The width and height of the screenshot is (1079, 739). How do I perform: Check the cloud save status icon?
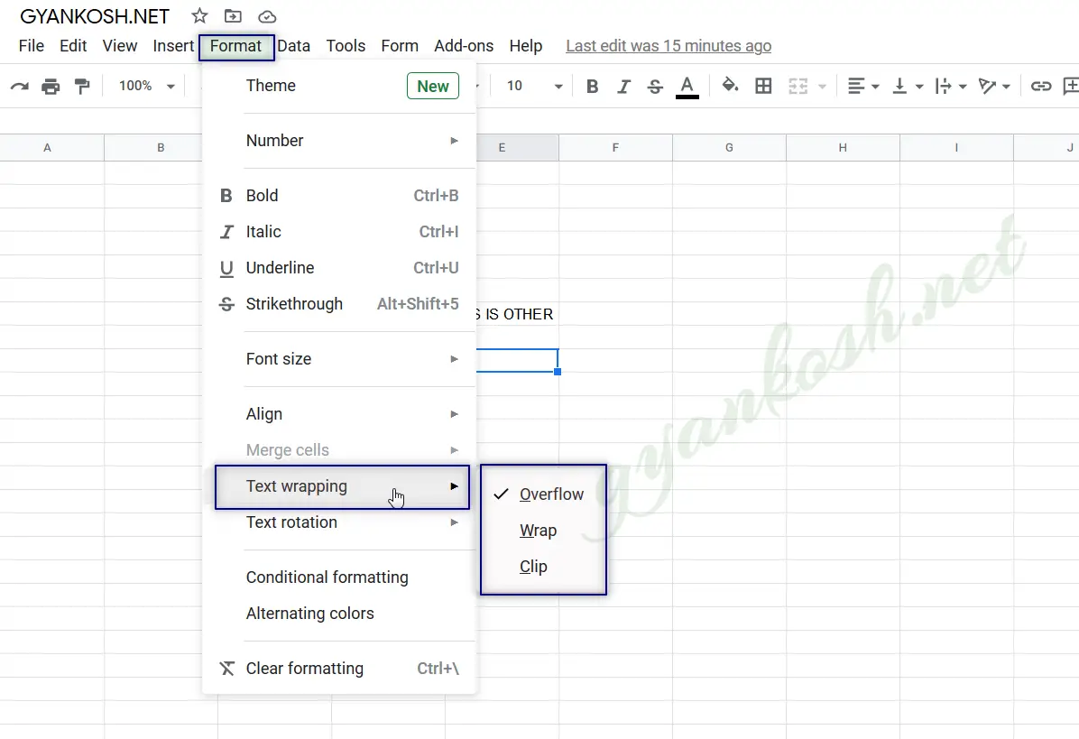click(x=267, y=16)
